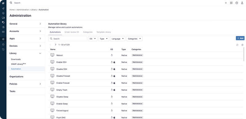The image size is (246, 119).
Task: Click the Reboot automation script icon
Action: click(x=52, y=55)
